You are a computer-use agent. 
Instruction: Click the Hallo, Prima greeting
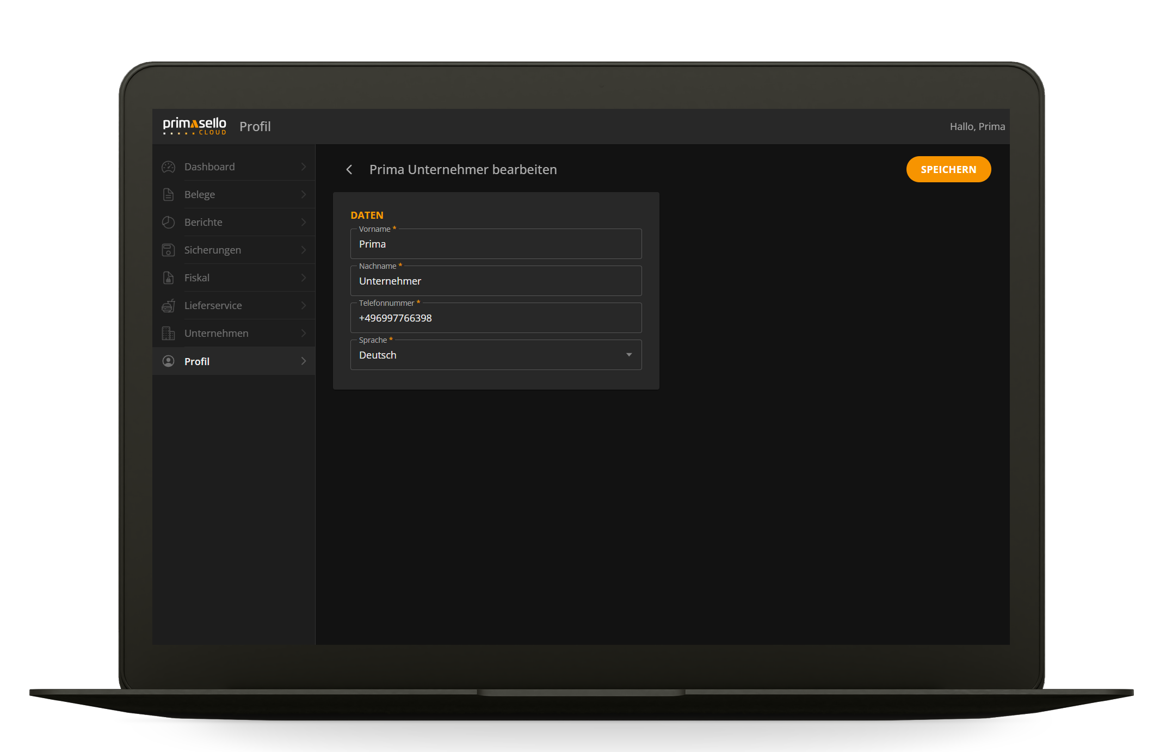coord(977,126)
